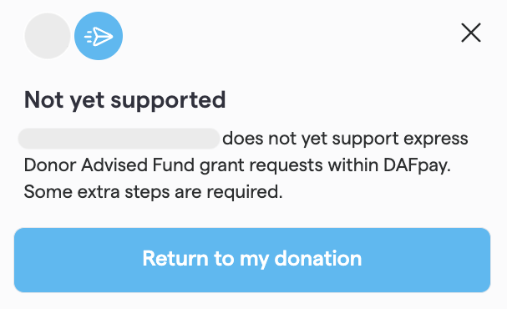Click the blue paper plane icon
Screen dimensions: 507x309
click(99, 36)
